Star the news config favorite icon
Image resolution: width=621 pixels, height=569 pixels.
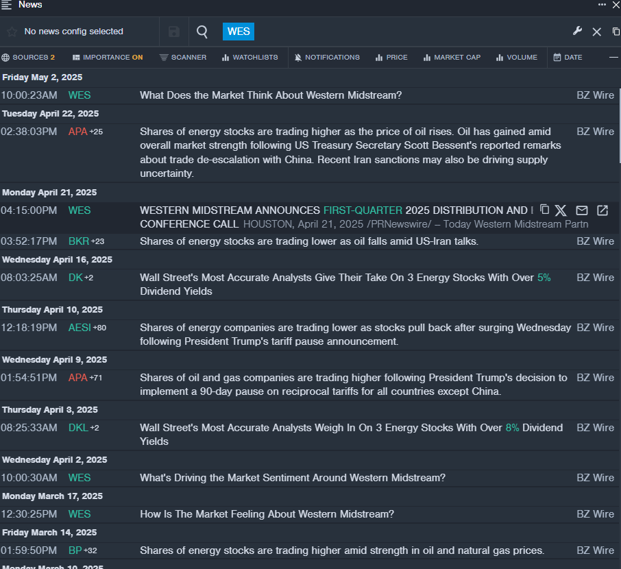pyautogui.click(x=12, y=32)
